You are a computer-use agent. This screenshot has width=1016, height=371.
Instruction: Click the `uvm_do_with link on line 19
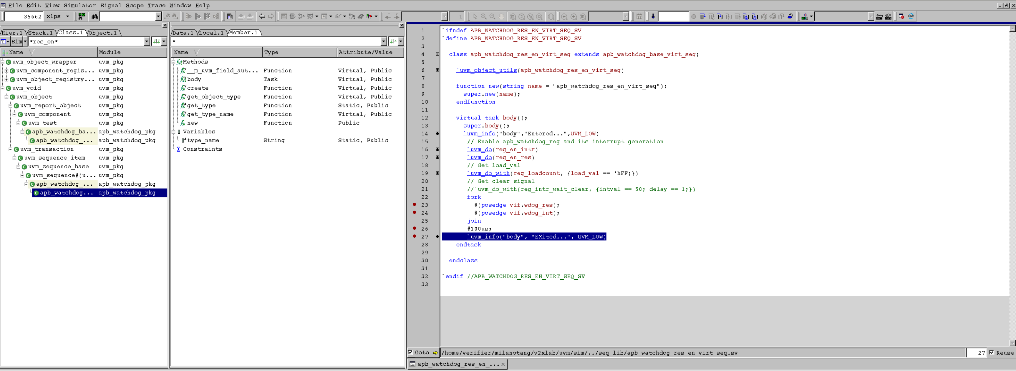click(488, 173)
